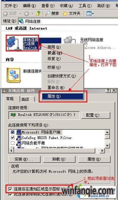Screen dimensions: 118x200
Task: Switch to the Advanced tab
Action: 27,99
